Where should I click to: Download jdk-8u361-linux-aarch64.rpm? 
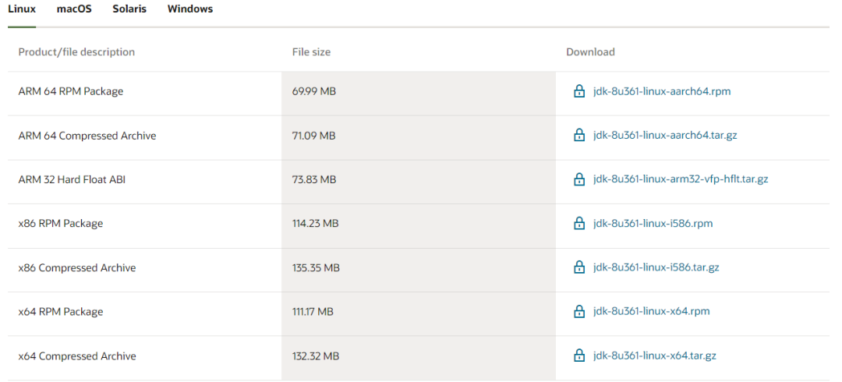pos(661,91)
